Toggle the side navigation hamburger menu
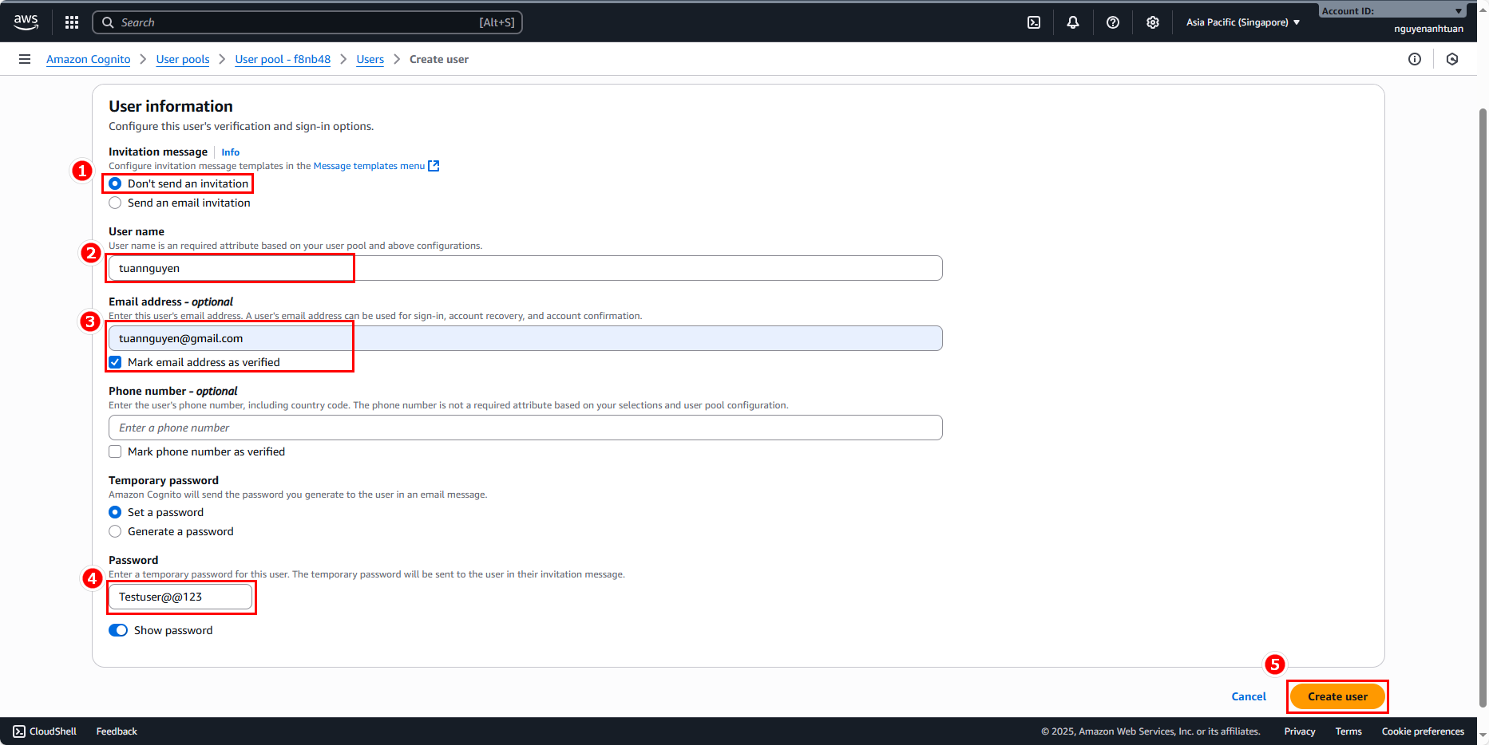Image resolution: width=1489 pixels, height=745 pixels. point(25,59)
